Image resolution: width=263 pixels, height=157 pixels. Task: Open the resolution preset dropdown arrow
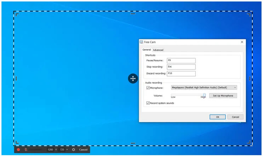67,150
